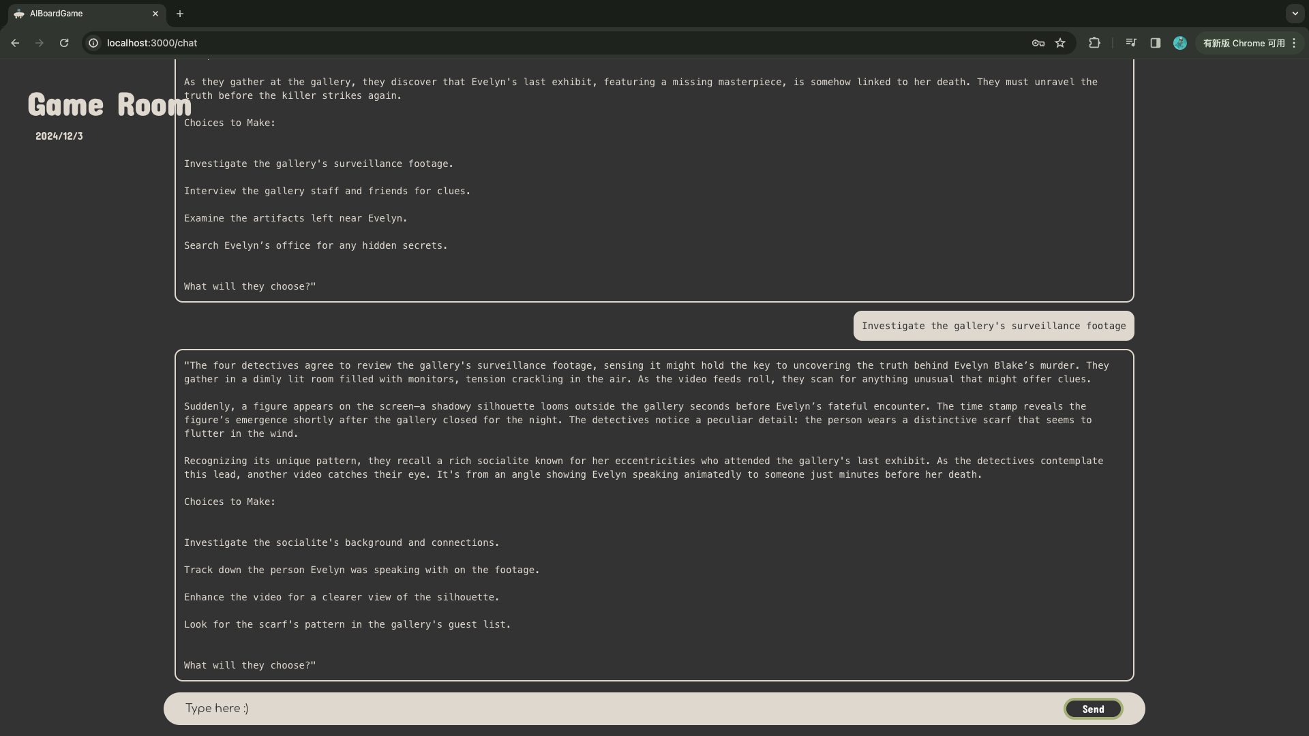This screenshot has width=1309, height=736.
Task: Close the AIBoardGame tab
Action: pos(155,14)
